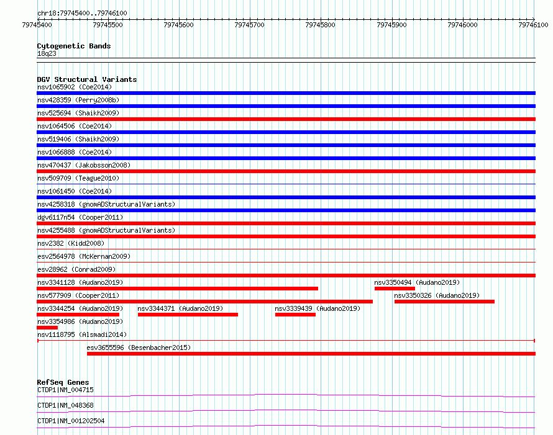
Task: Click the nsv577909 (Cooper2011) label
Action: (78, 295)
